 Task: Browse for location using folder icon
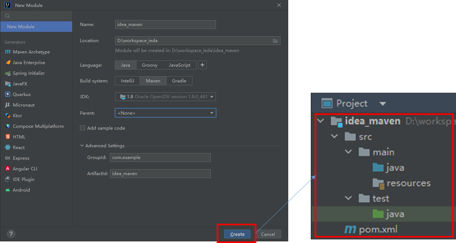coord(275,41)
